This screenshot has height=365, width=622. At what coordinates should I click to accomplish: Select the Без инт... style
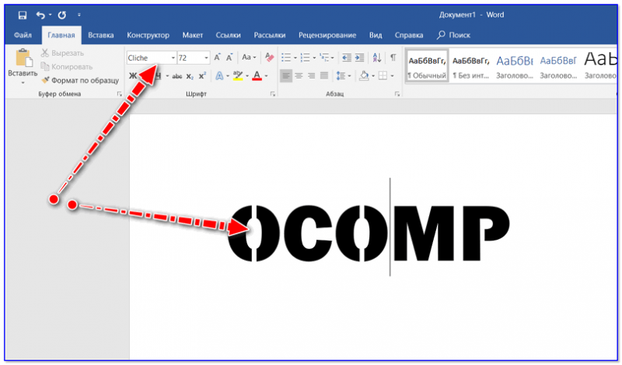pyautogui.click(x=471, y=66)
